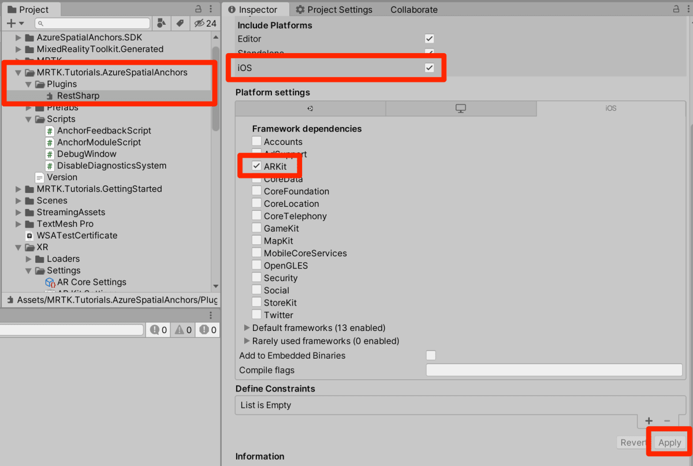Switch to the iOS platform settings tab
Image resolution: width=693 pixels, height=466 pixels.
coord(611,109)
